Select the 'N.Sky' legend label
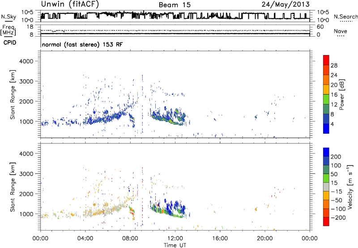This screenshot has width=358, height=248. (x=9, y=17)
